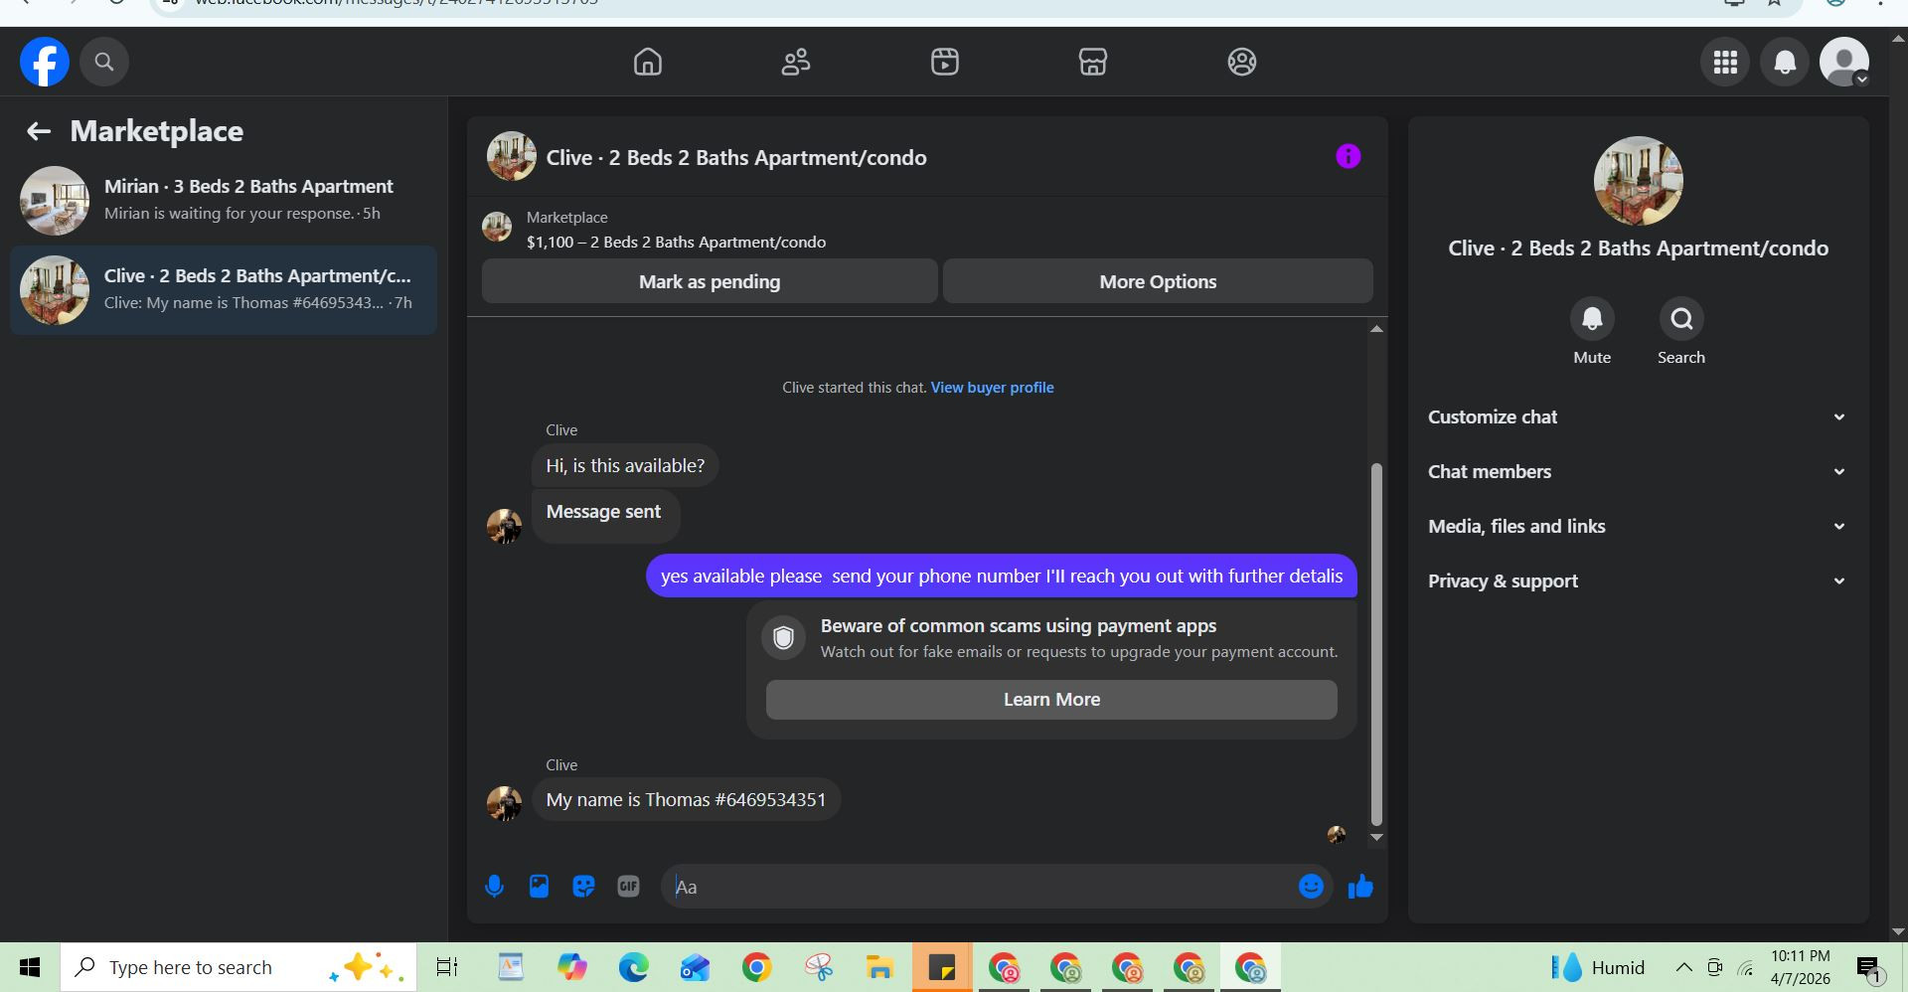This screenshot has height=992, width=1908.
Task: Open the Menu grid icon
Action: pos(1725,62)
